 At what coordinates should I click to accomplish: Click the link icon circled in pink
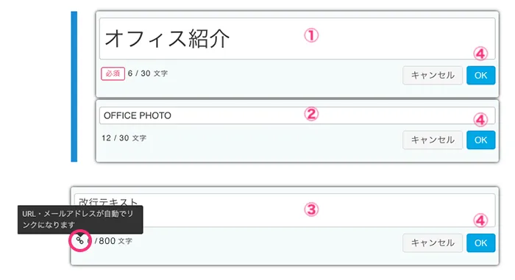(x=79, y=240)
